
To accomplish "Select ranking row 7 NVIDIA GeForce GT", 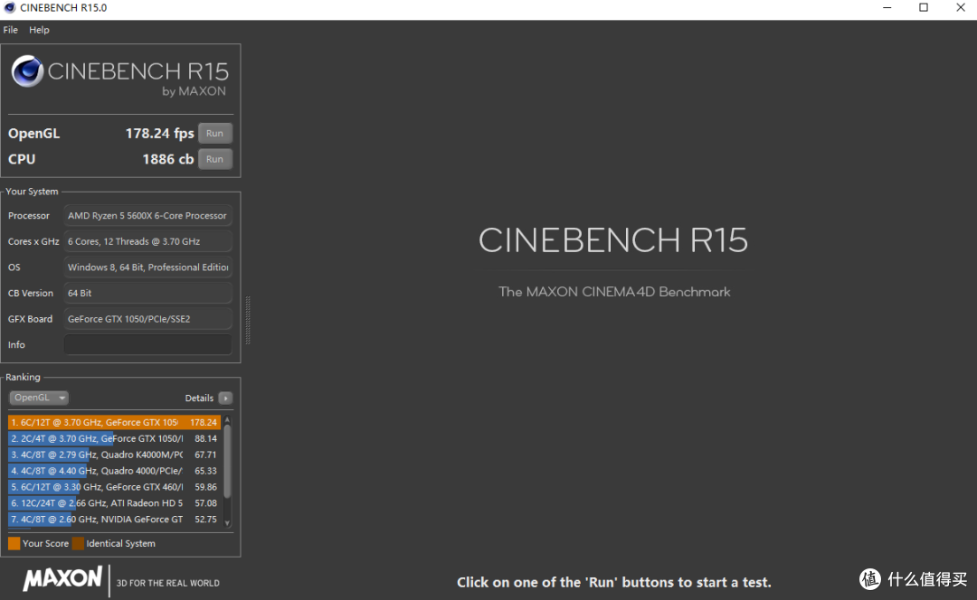I will coord(114,519).
